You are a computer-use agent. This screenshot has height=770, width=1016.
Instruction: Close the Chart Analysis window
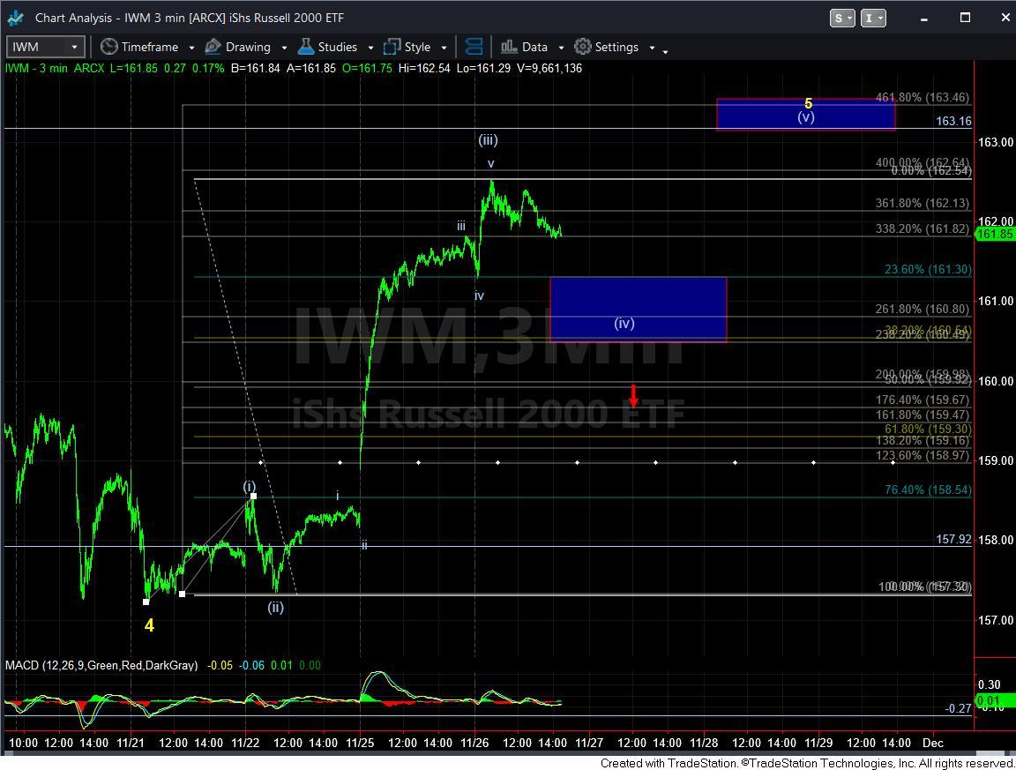[x=1005, y=19]
